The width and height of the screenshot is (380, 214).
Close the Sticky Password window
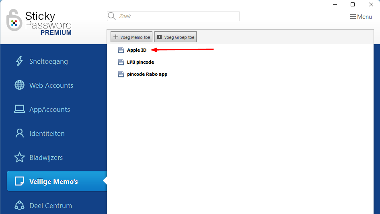coord(371,4)
